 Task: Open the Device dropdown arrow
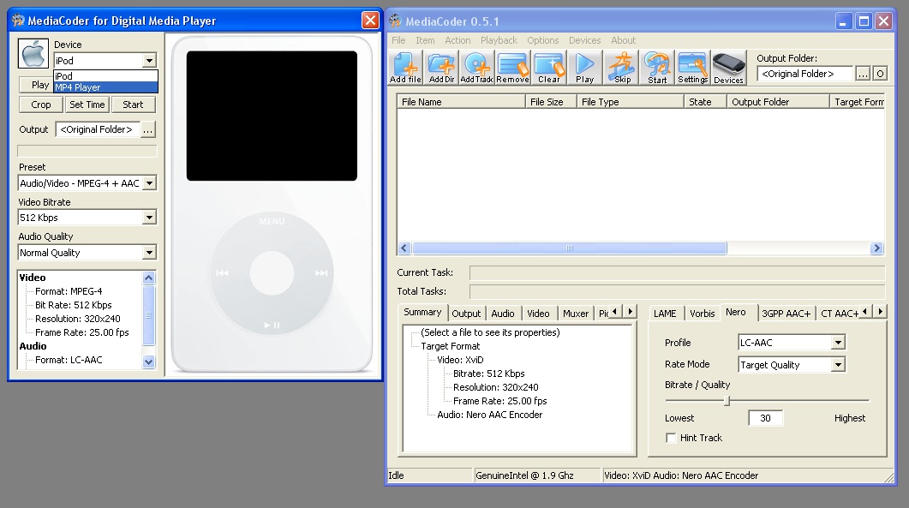149,60
